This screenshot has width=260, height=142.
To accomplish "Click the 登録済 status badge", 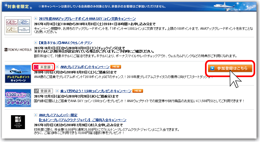I will 43,91.
